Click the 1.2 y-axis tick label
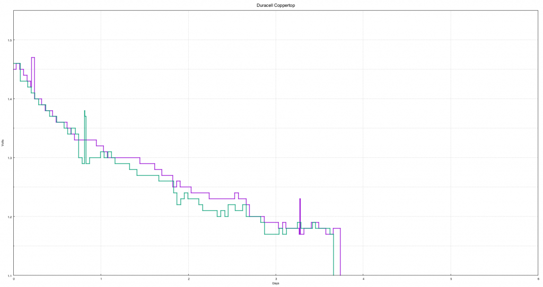 point(10,217)
